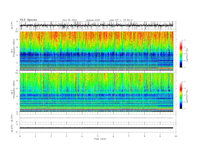Click time axis tick label "5" minutes

tap(98, 136)
